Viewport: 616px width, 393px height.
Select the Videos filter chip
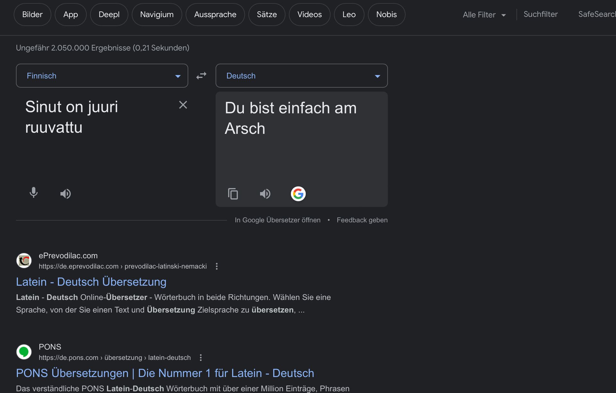coord(309,14)
